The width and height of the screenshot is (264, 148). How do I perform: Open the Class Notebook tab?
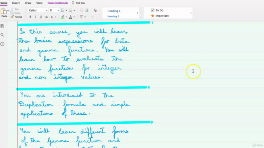coord(58,3)
